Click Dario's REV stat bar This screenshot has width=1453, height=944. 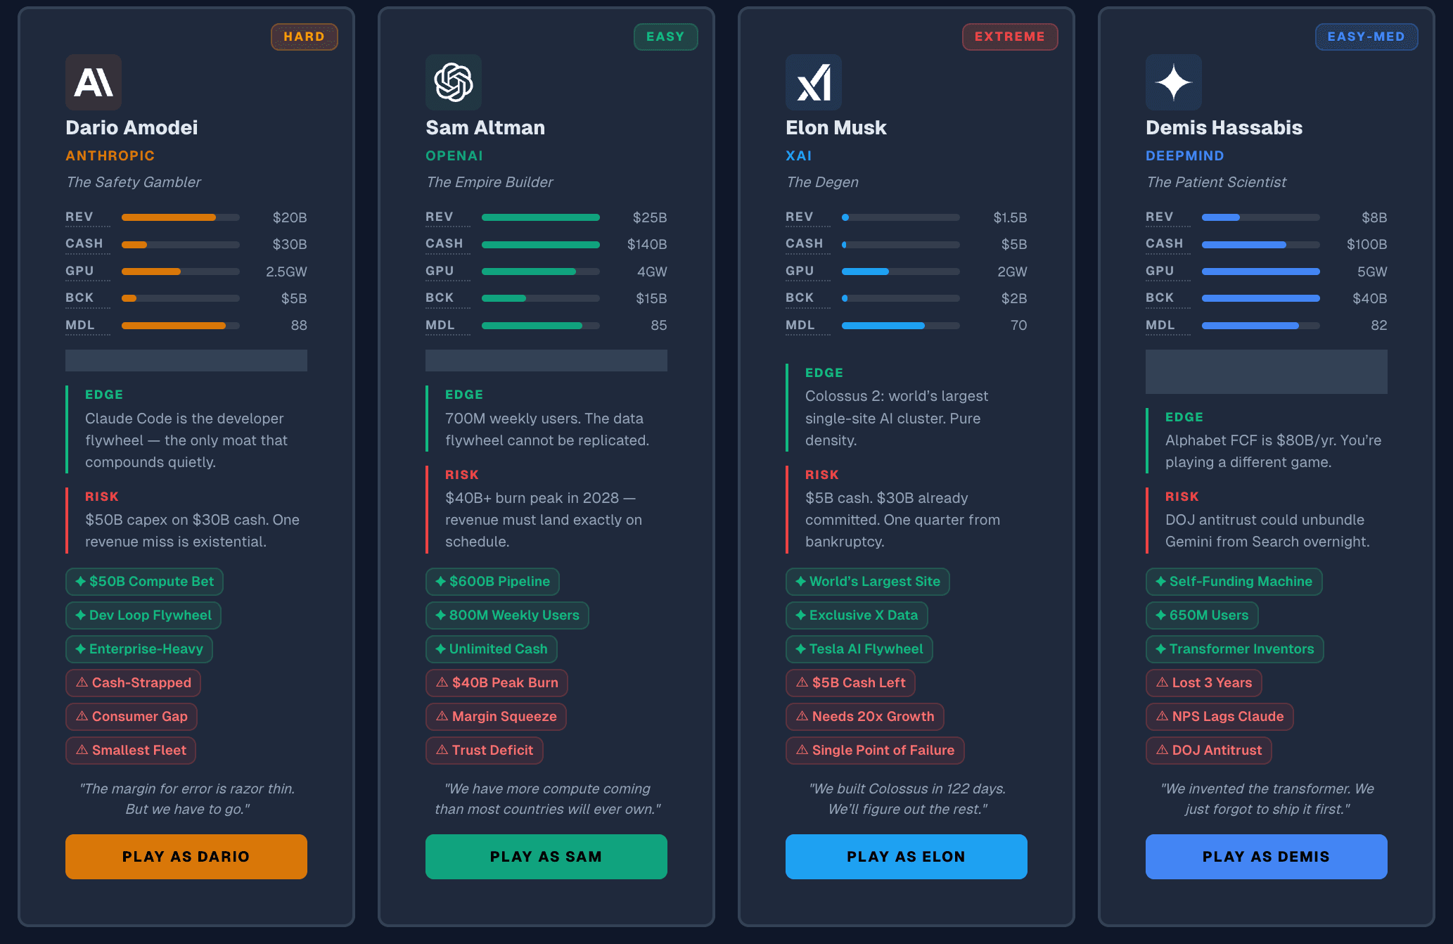[180, 217]
